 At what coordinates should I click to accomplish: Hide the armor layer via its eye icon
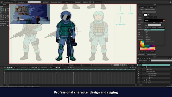pos(139,82)
